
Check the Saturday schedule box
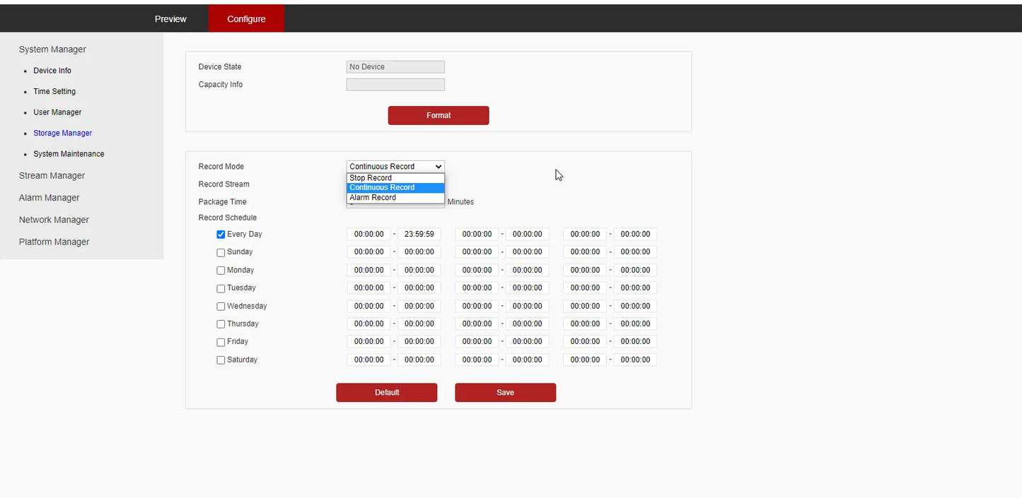pyautogui.click(x=221, y=360)
